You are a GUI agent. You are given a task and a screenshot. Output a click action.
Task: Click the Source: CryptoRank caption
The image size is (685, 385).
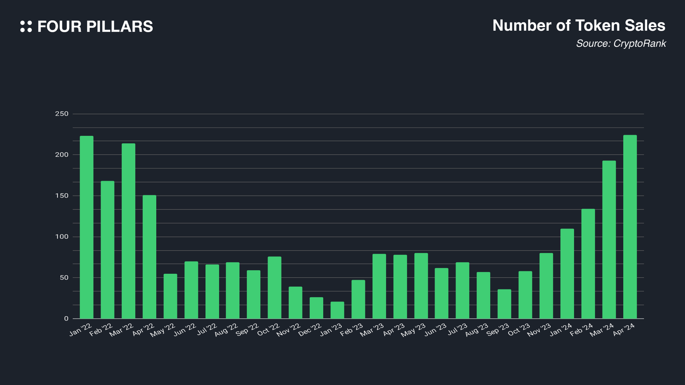click(621, 44)
